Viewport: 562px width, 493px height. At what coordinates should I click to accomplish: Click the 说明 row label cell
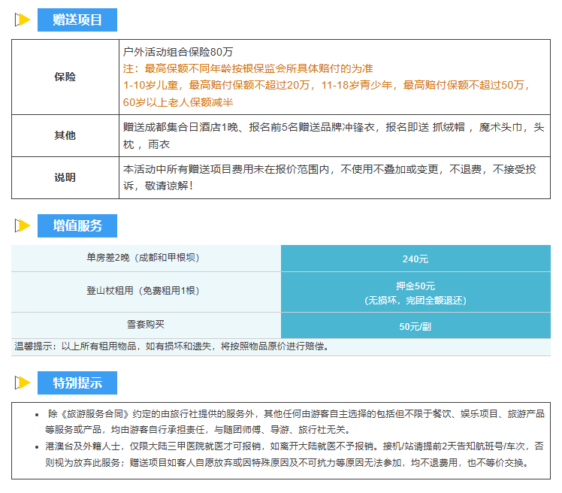tap(65, 178)
